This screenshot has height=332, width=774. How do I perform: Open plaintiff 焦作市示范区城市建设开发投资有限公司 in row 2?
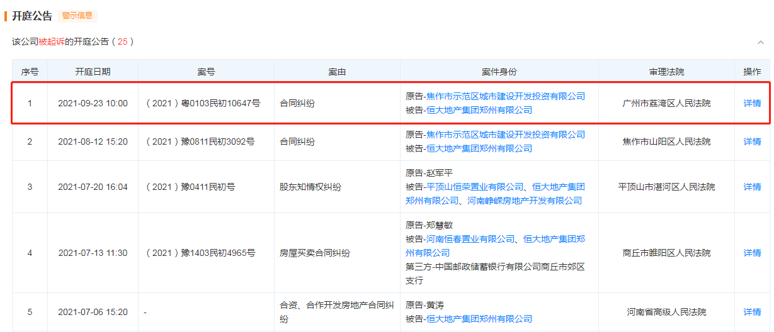point(506,135)
